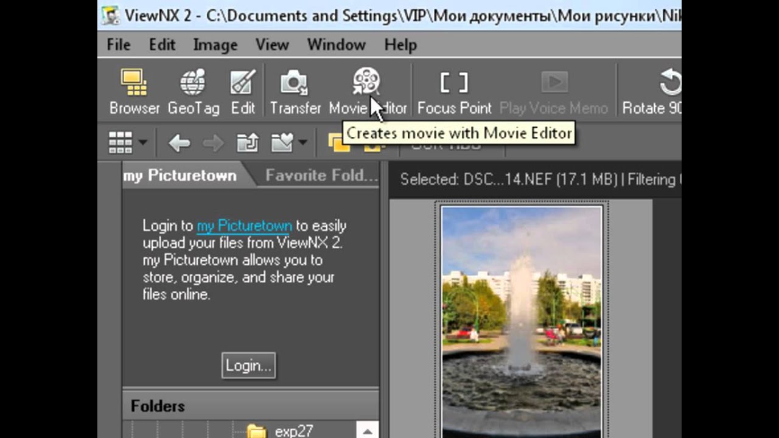The width and height of the screenshot is (779, 438).
Task: Show the Focus Point overlay
Action: pos(454,92)
